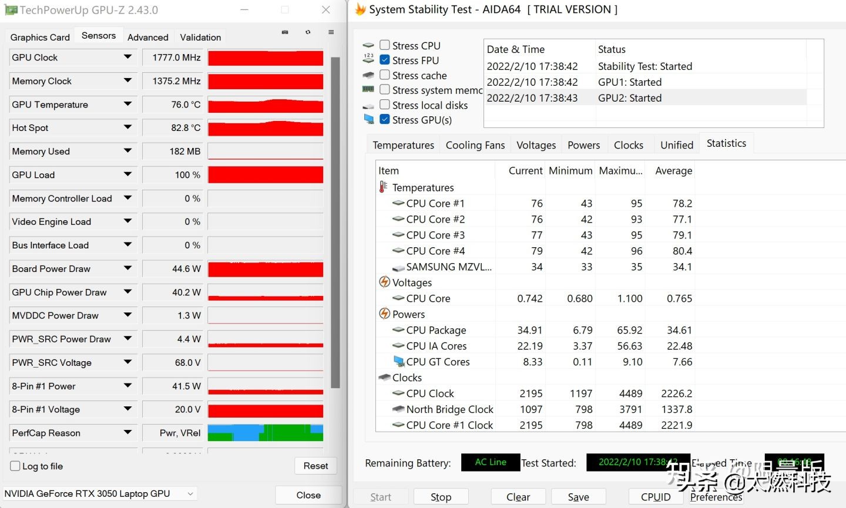Toggle the Log to file checkbox
846x508 pixels.
click(x=15, y=466)
